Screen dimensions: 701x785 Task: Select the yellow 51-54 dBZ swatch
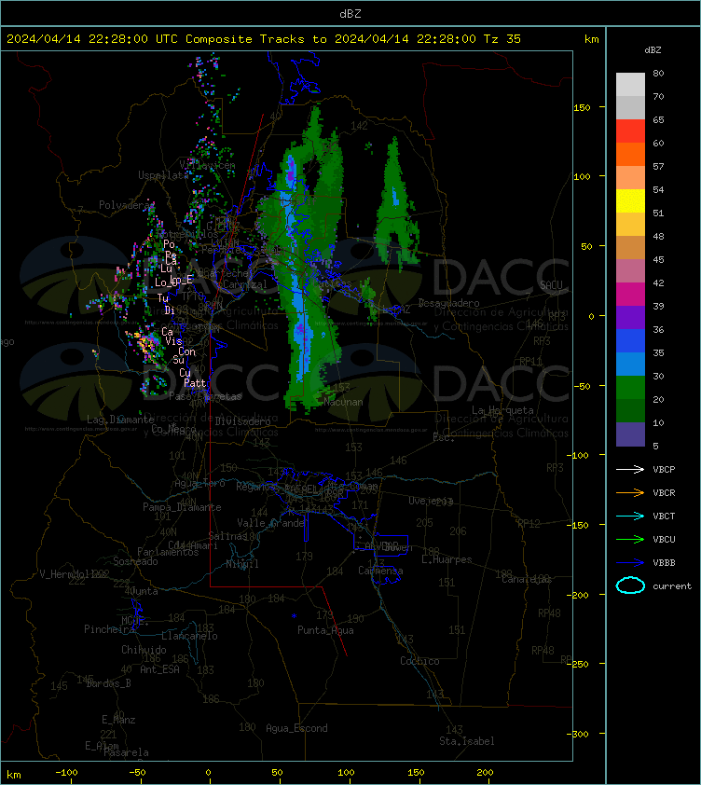coord(630,201)
